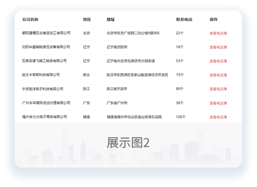Screen dimensions: 257x187
Task: Click the 公司名称 column header
Action: point(30,19)
